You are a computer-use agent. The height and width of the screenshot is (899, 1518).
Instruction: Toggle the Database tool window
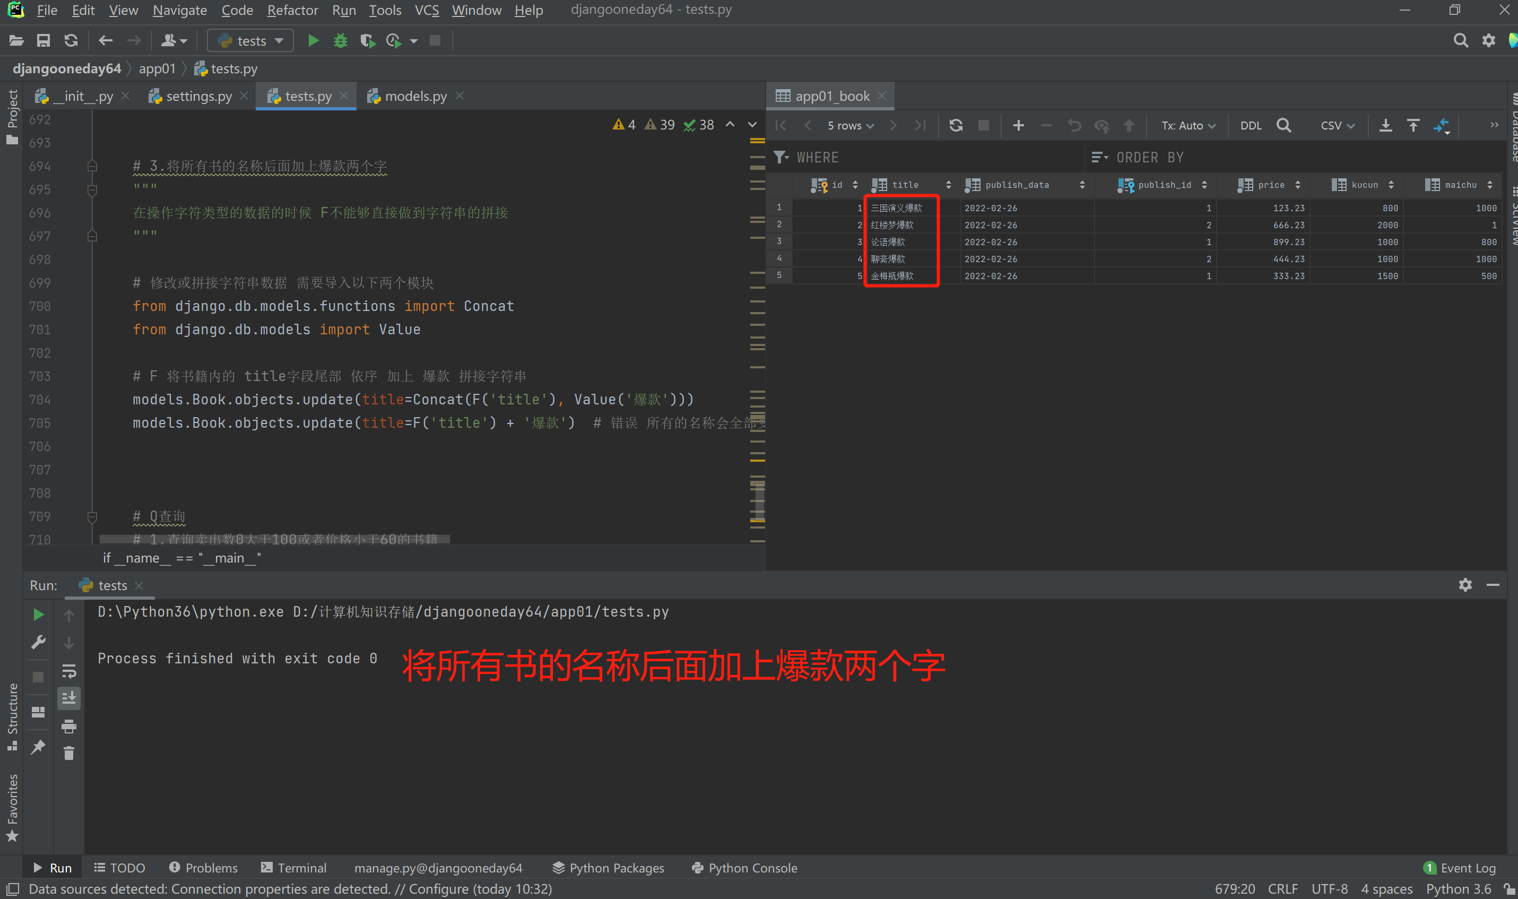tap(1512, 128)
